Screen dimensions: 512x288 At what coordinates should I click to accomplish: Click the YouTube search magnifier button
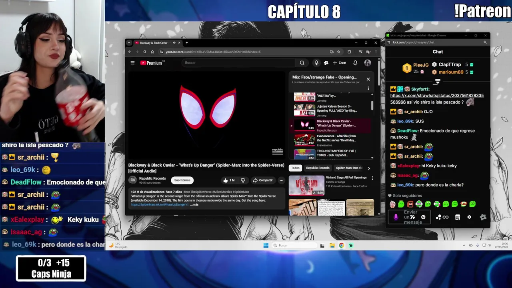tap(302, 63)
